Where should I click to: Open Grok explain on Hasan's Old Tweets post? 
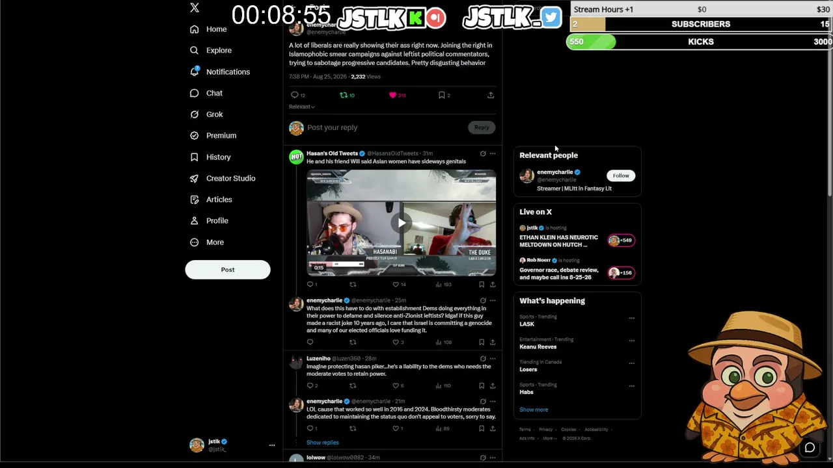(483, 154)
